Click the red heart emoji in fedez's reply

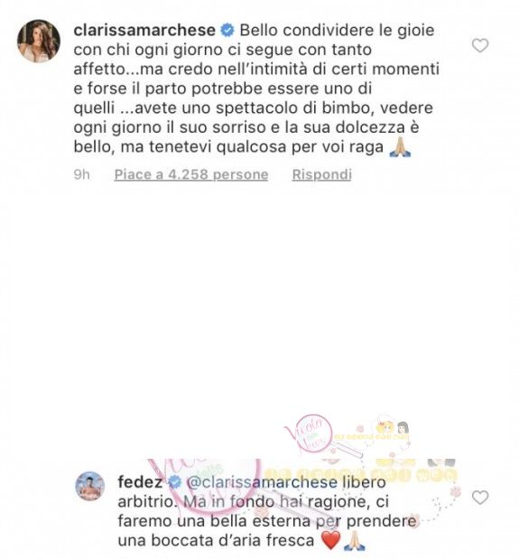[x=331, y=540]
